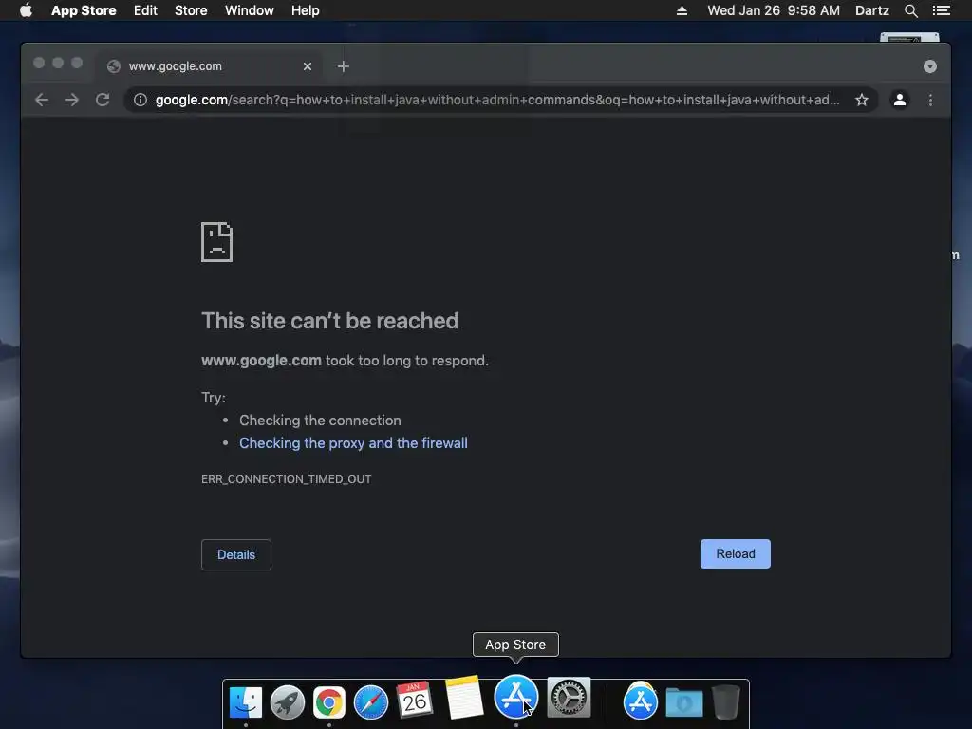The image size is (972, 729).
Task: Click 'This site can't be reached' heading
Action: (329, 321)
